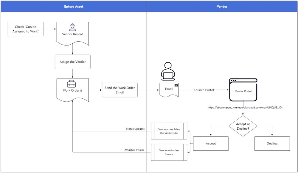
Task: Select the Check "Can be Assigned to Work" box
Action: [x=25, y=29]
